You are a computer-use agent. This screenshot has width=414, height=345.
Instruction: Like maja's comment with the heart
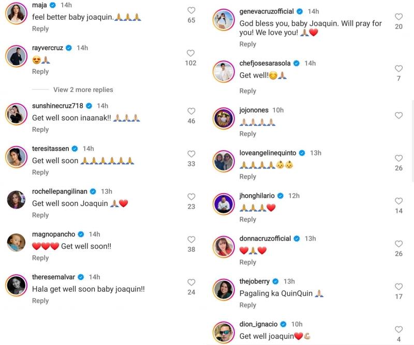coord(191,10)
